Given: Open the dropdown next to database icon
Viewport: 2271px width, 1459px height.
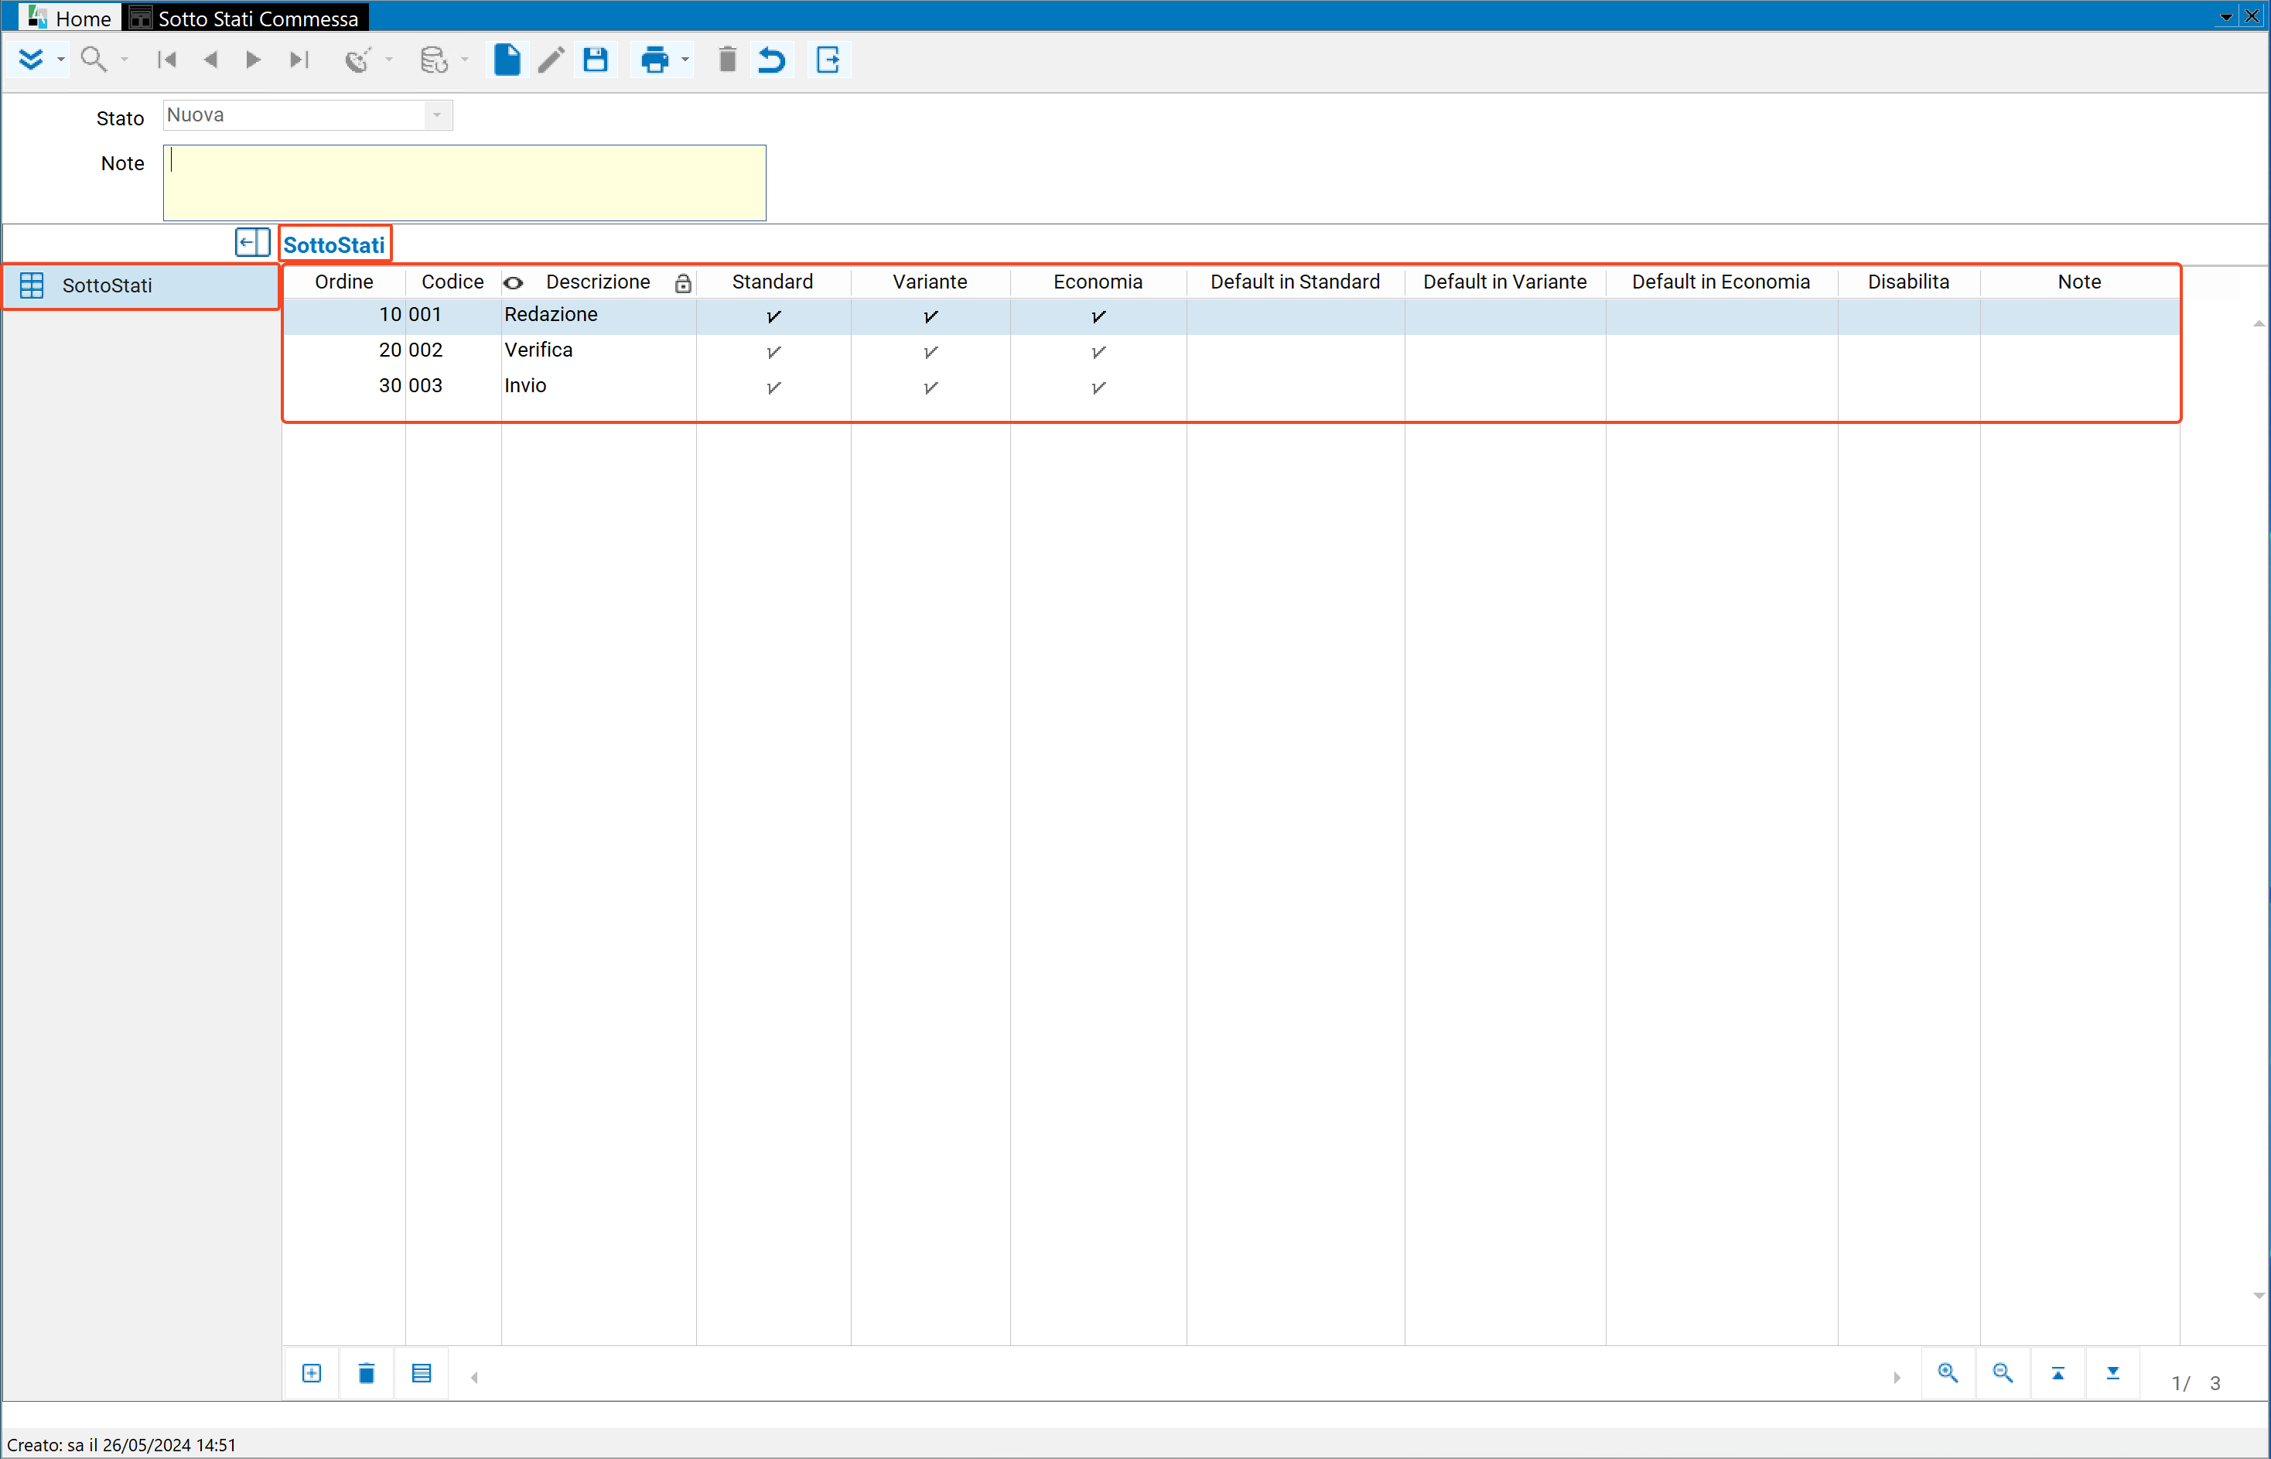Looking at the screenshot, I should [x=464, y=60].
